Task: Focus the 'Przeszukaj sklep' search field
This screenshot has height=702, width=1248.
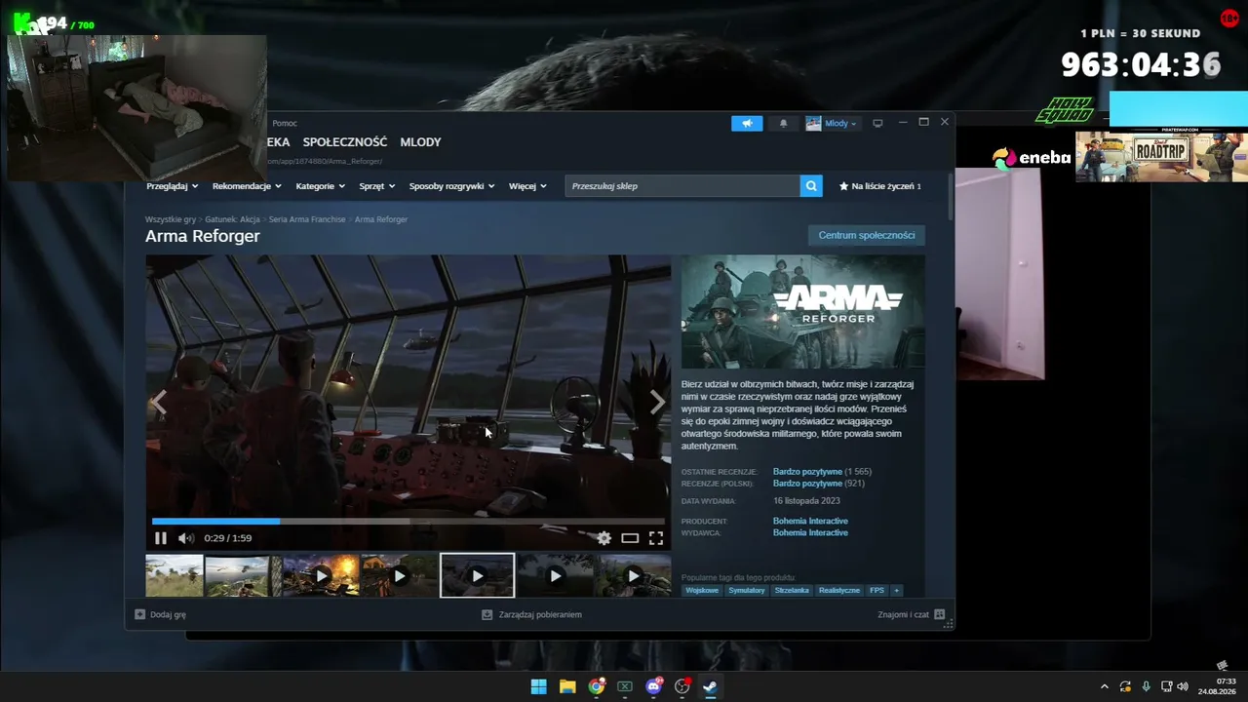Action: pos(682,185)
